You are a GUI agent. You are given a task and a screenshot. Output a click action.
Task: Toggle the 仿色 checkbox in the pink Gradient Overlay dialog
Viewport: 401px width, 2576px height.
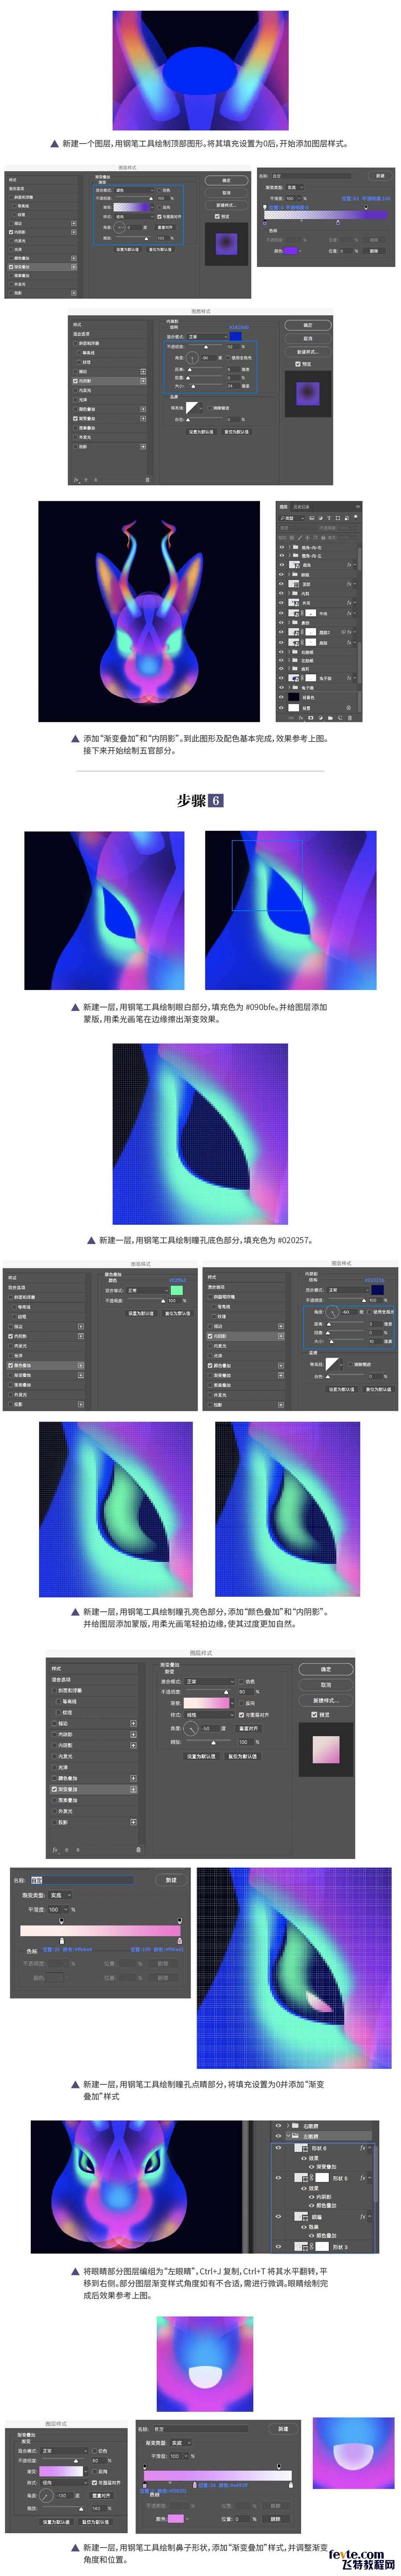241,1681
